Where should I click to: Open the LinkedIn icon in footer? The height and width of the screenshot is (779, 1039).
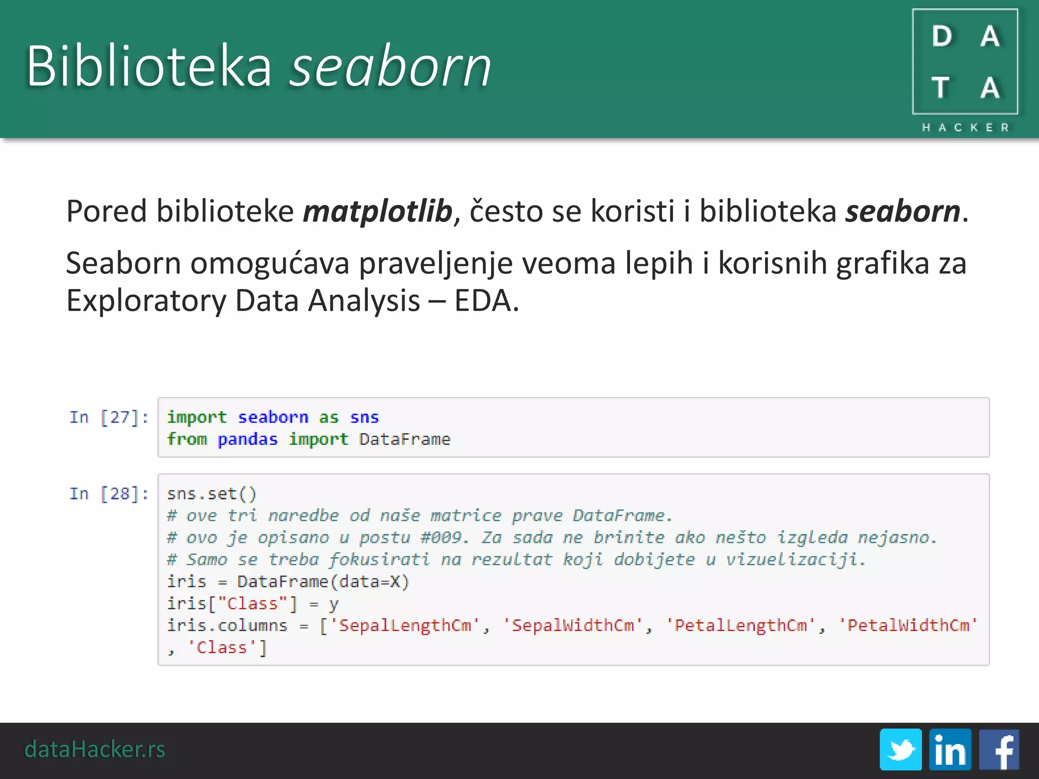tap(950, 750)
